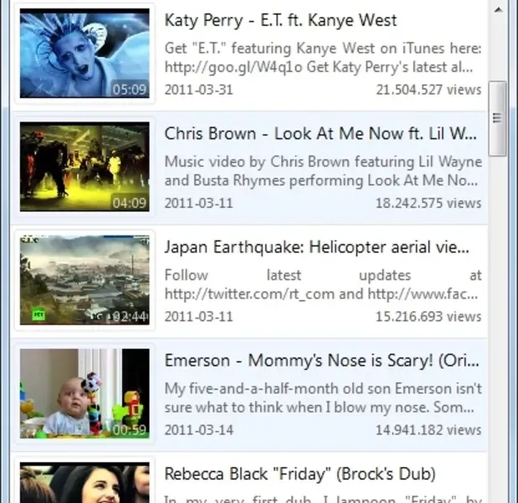Click the '14.941.182 views' count
The image size is (518, 503).
pyautogui.click(x=428, y=430)
